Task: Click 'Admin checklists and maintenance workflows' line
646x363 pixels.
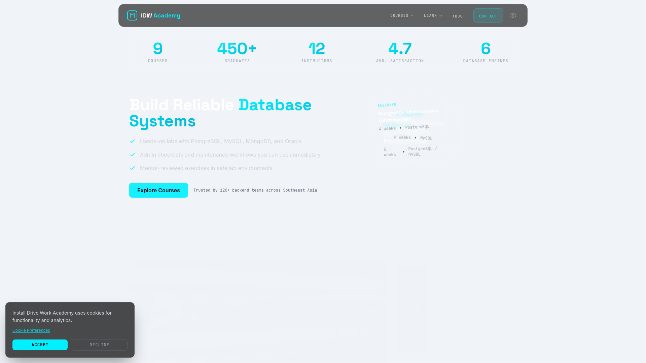Action: [x=230, y=155]
